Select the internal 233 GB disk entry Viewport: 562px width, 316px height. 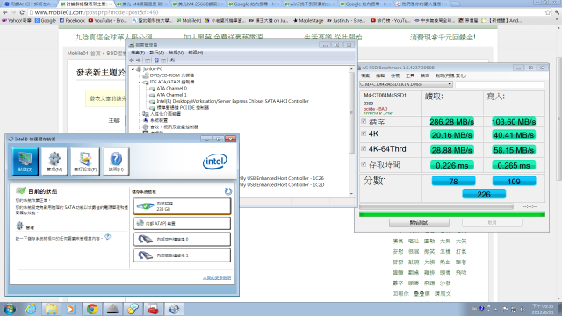(182, 206)
